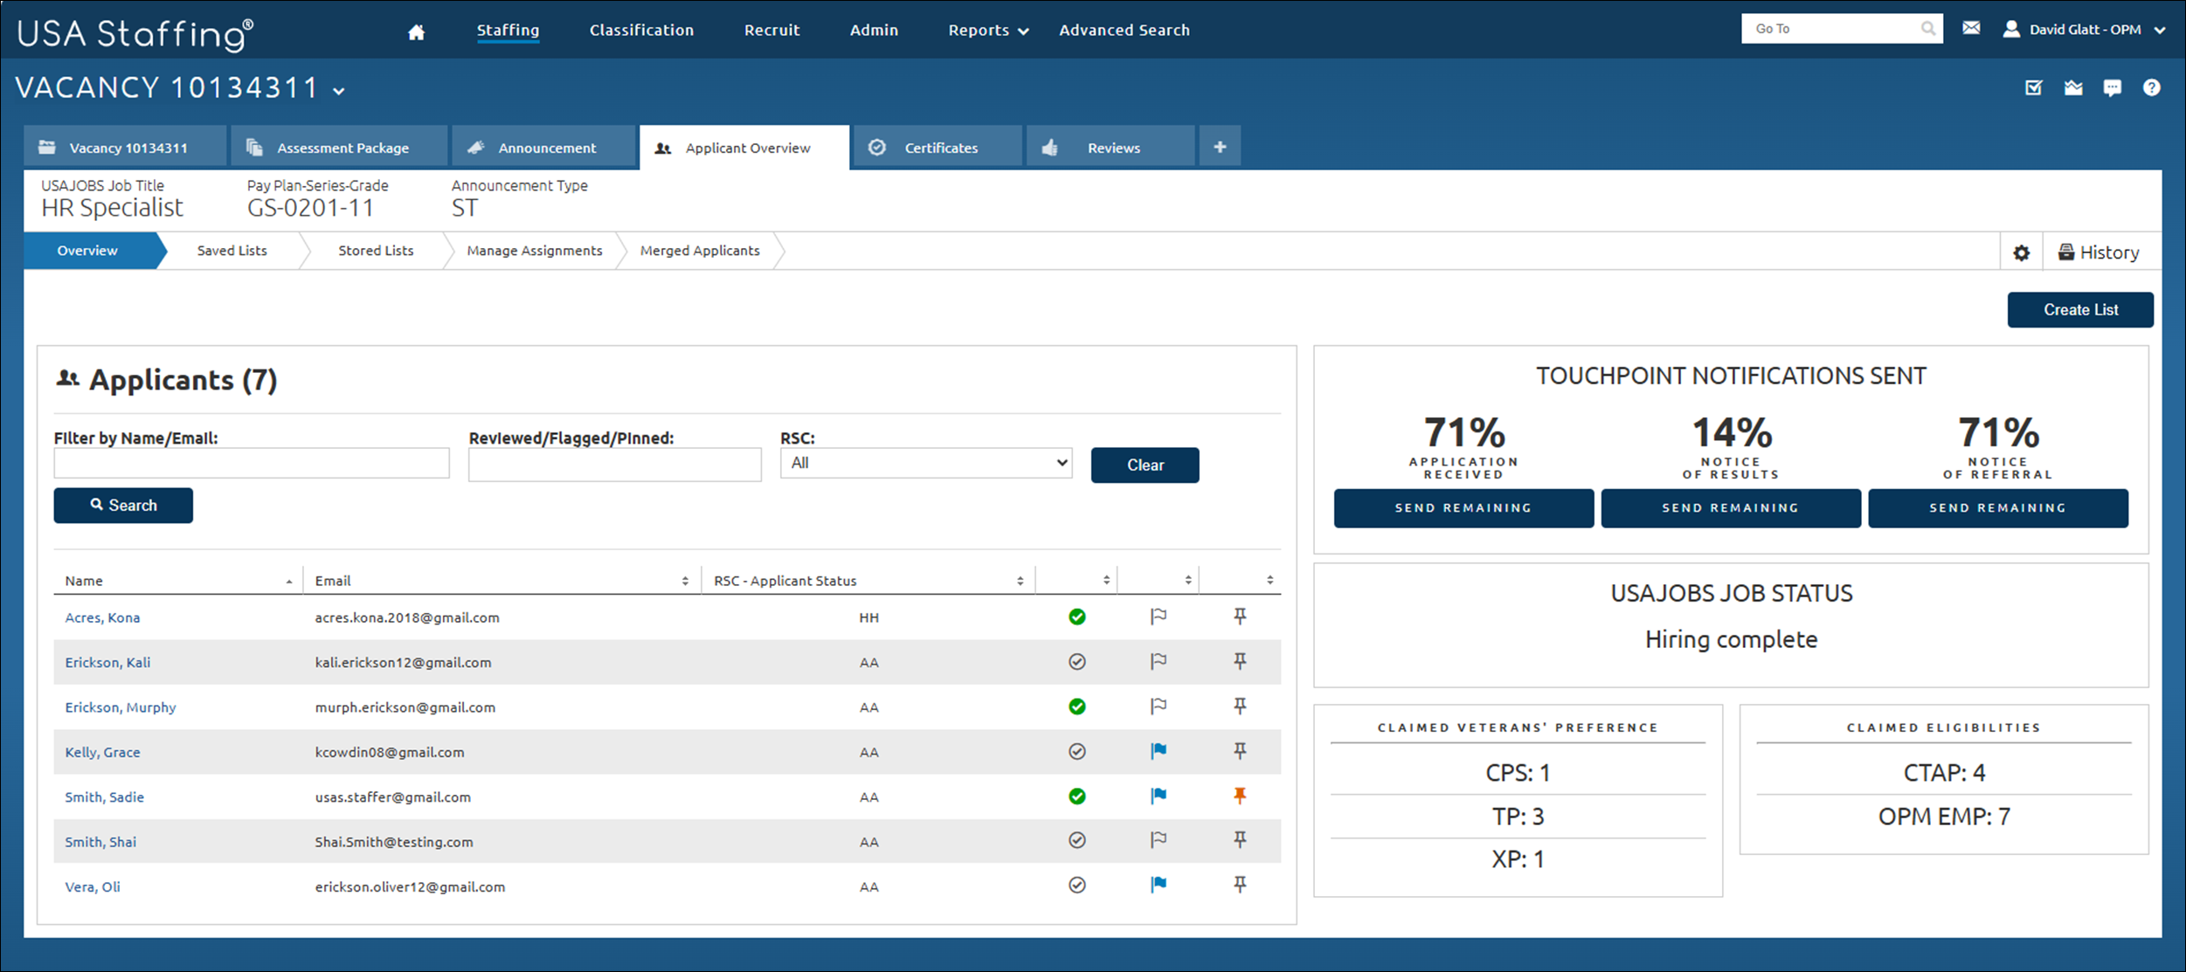Viewport: 2186px width, 972px height.
Task: Open the Saved Lists sub-tab
Action: (232, 251)
